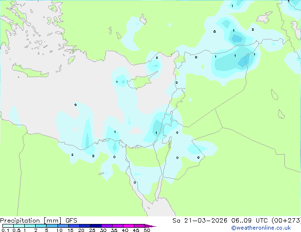Click the "Sa 21-03-2026 06..09 UTC" date text
Viewport: 301px width, 232px height.
[220, 221]
